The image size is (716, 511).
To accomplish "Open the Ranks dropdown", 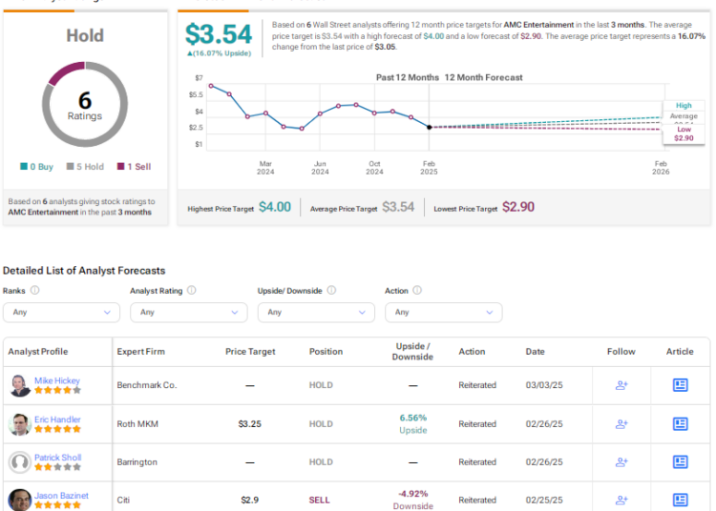I will [61, 313].
